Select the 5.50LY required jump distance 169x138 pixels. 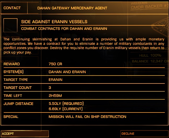(66, 104)
